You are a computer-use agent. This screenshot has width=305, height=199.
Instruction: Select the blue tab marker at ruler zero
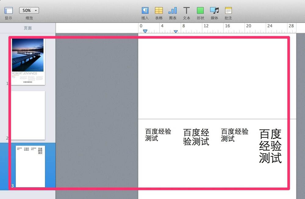click(x=145, y=31)
